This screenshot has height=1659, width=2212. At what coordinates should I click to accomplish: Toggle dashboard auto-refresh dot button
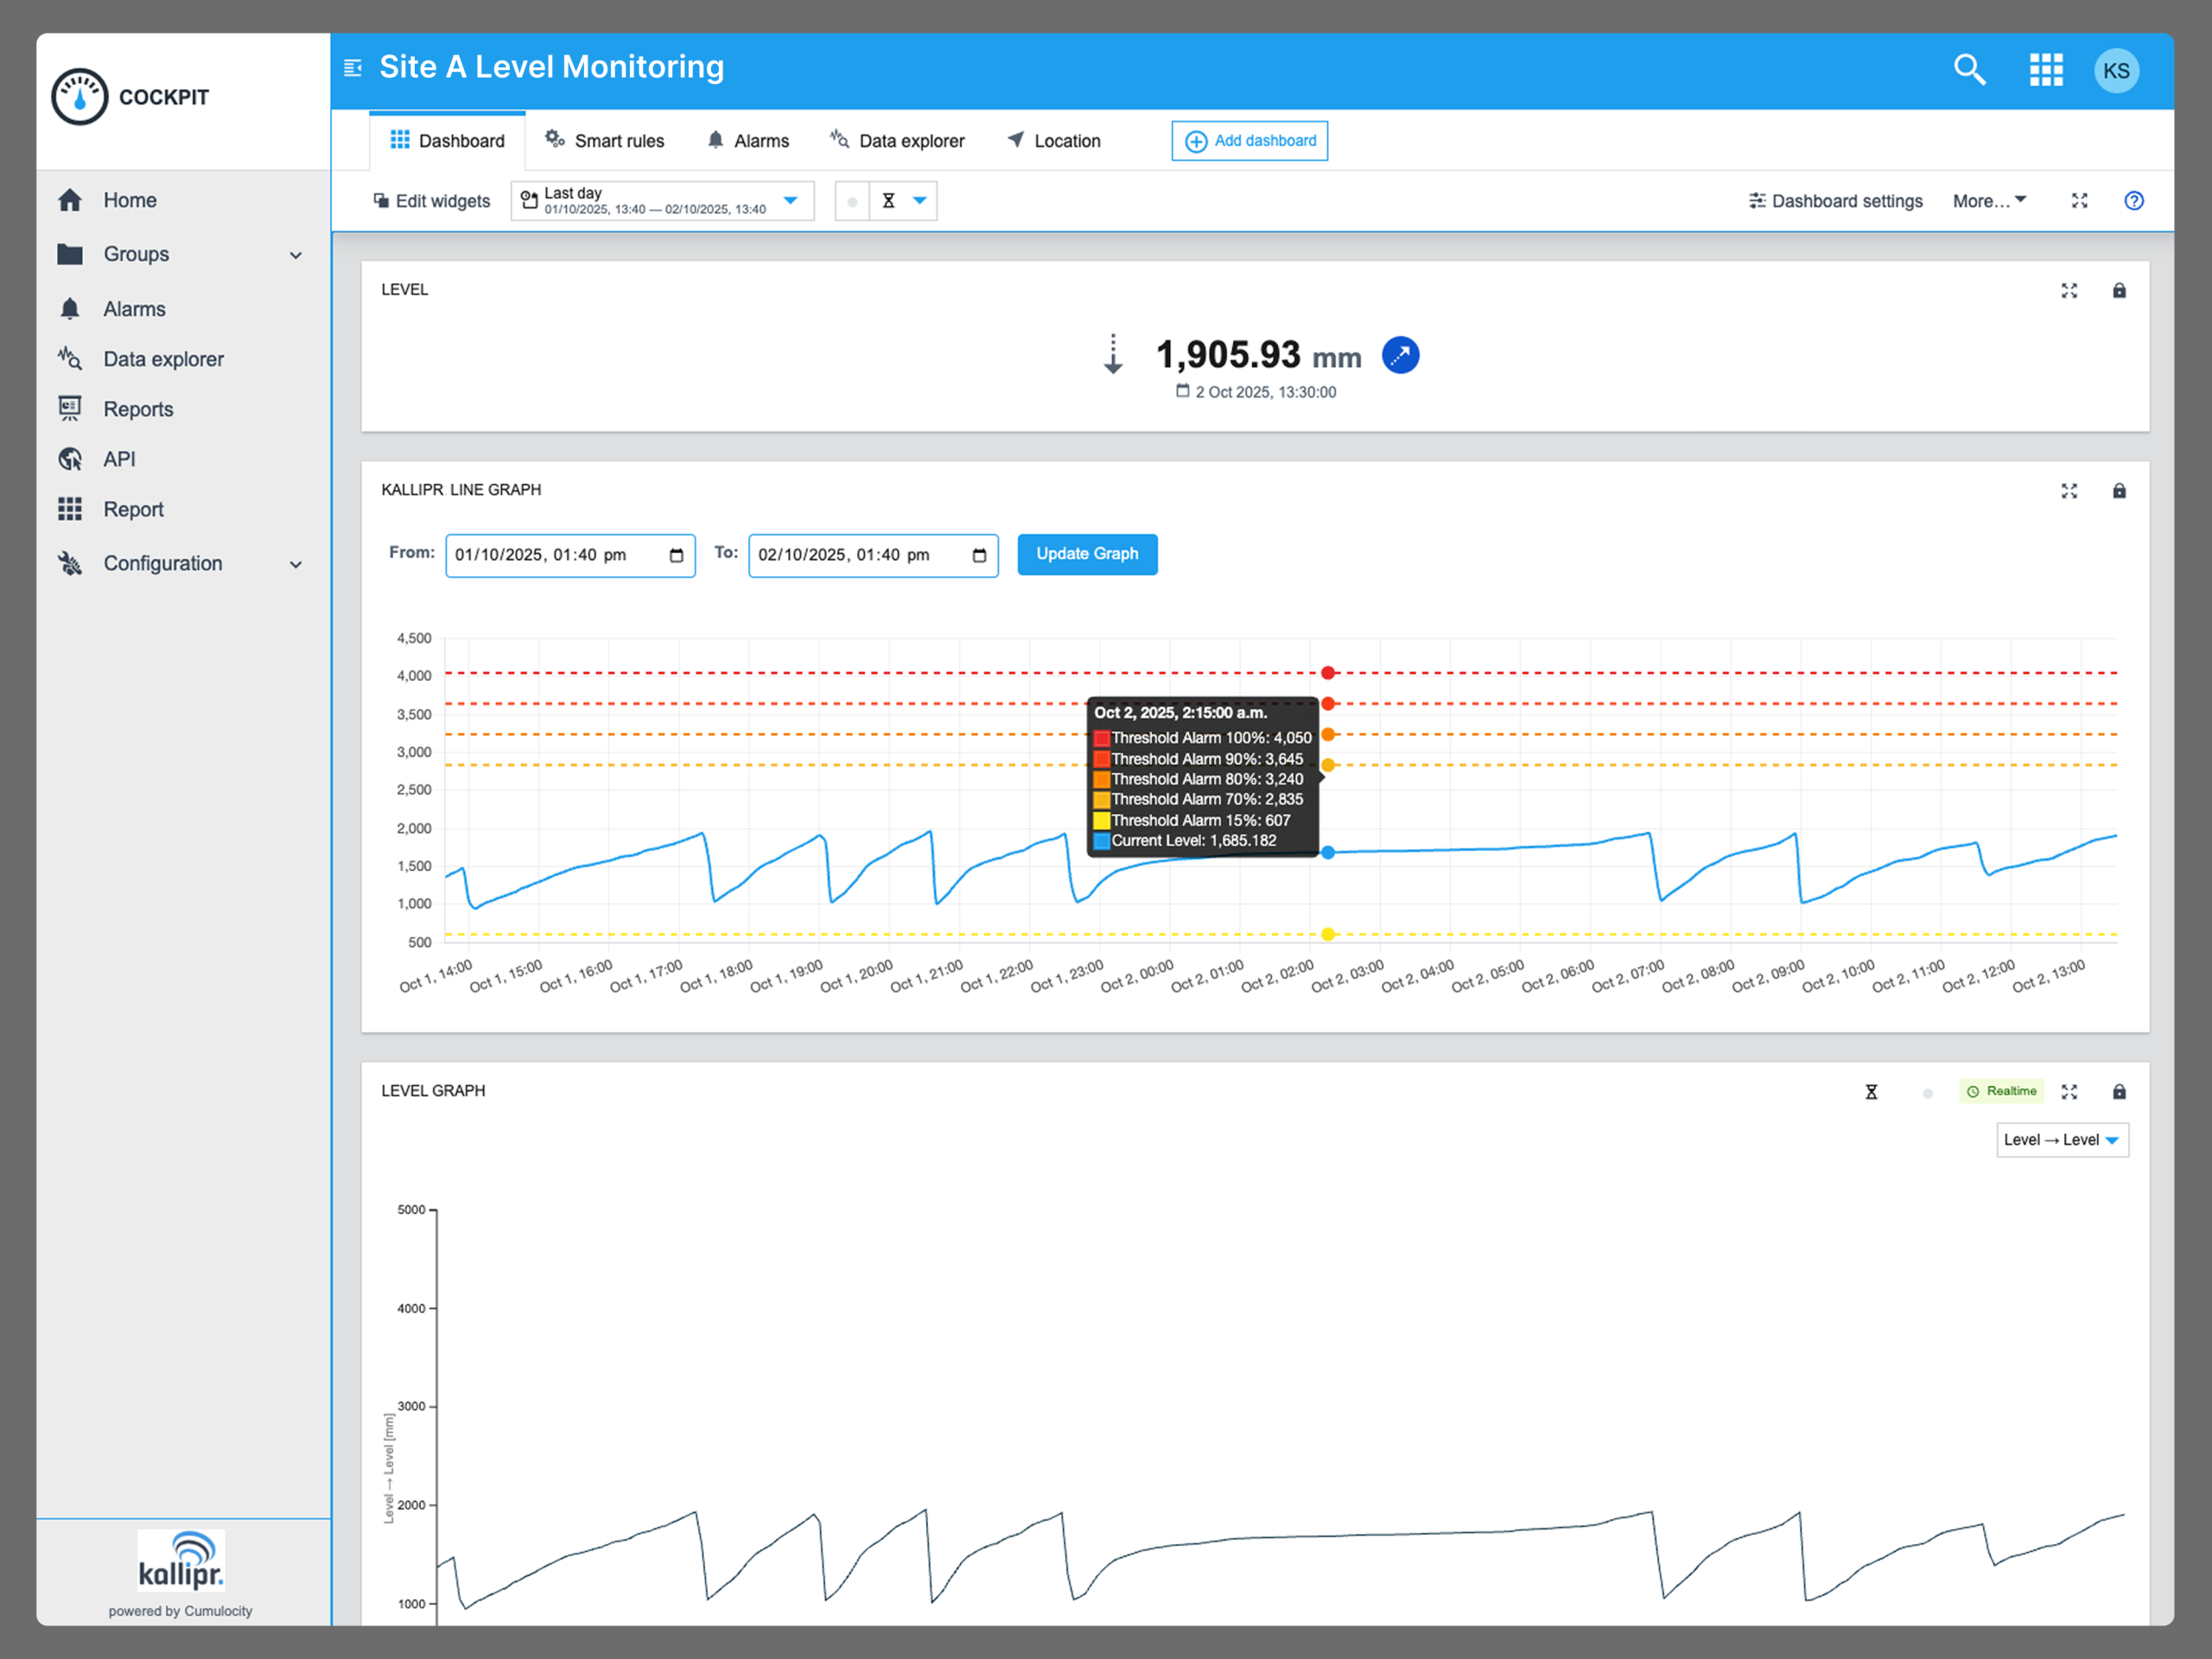(x=851, y=201)
